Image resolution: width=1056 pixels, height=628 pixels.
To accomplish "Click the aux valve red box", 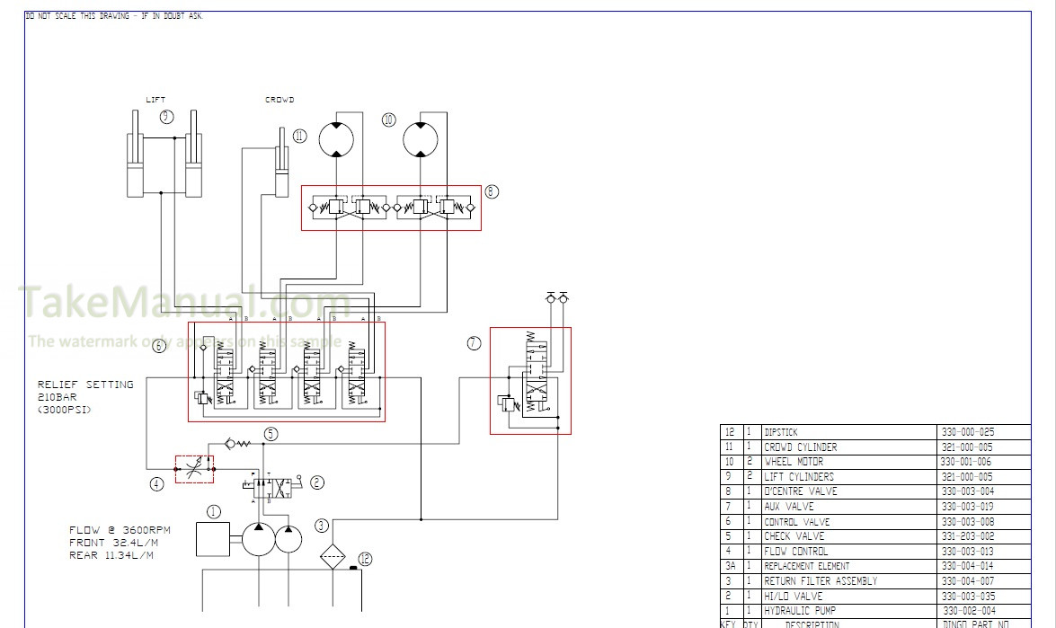I will coord(530,380).
